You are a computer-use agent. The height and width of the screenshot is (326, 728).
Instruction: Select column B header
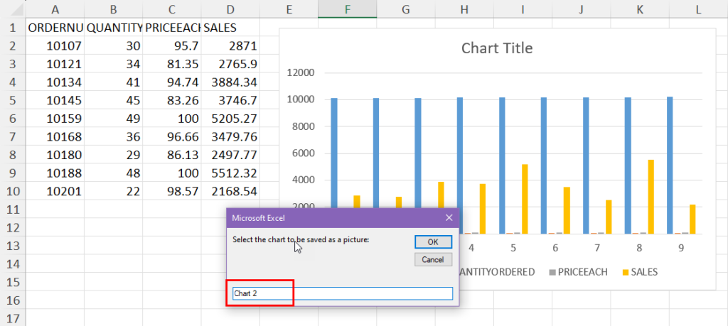114,9
